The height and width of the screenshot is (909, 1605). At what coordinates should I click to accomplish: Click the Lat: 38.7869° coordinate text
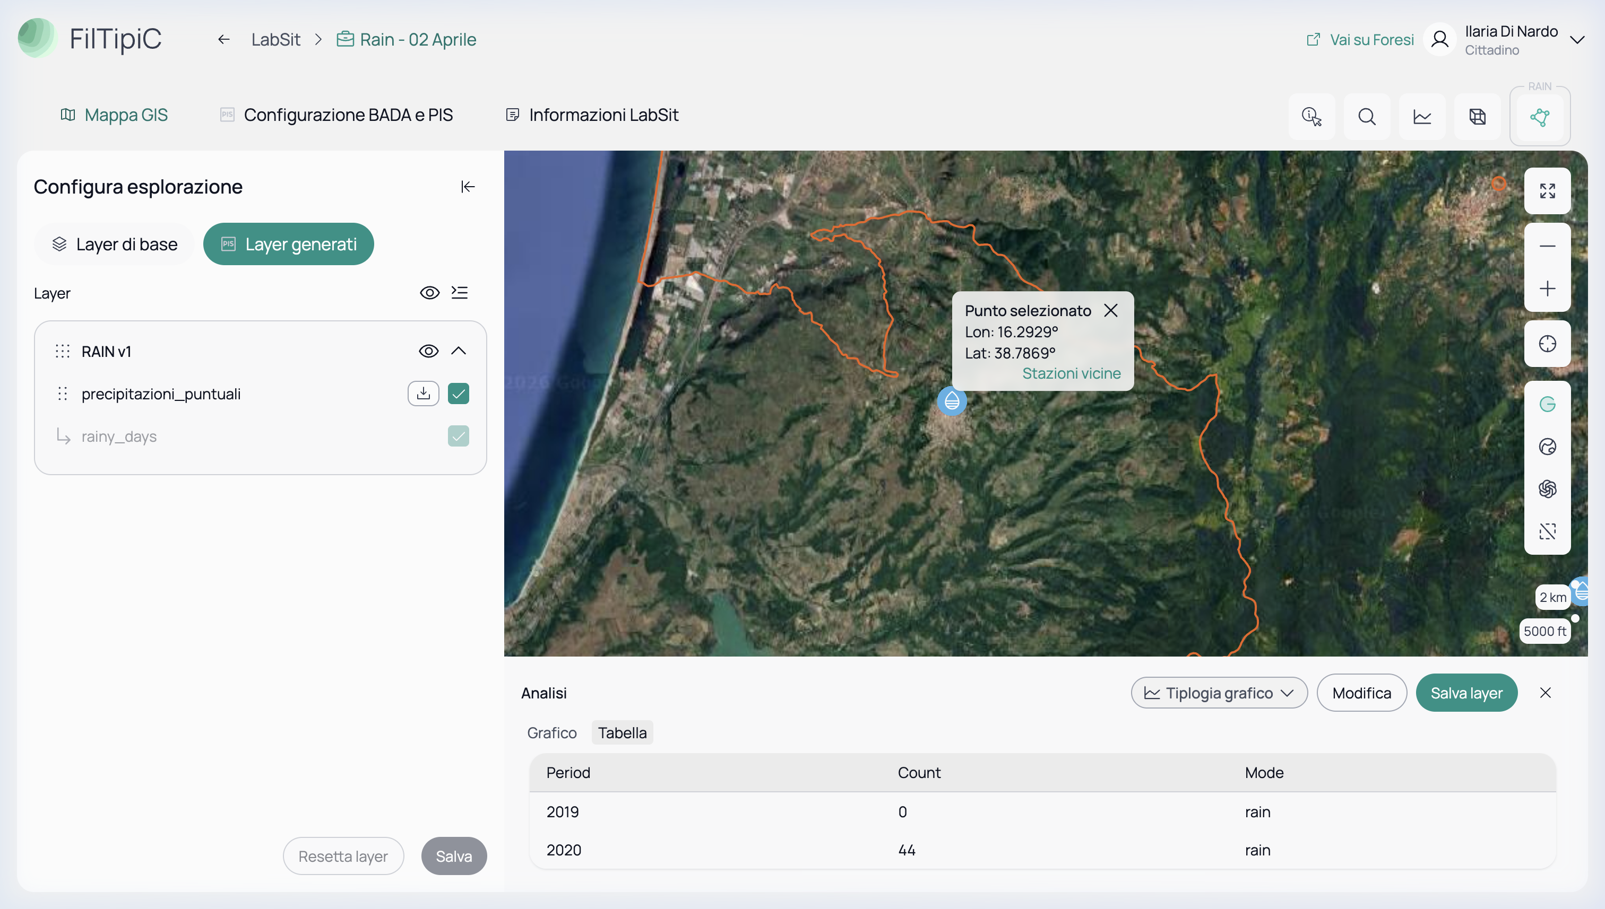click(1010, 353)
